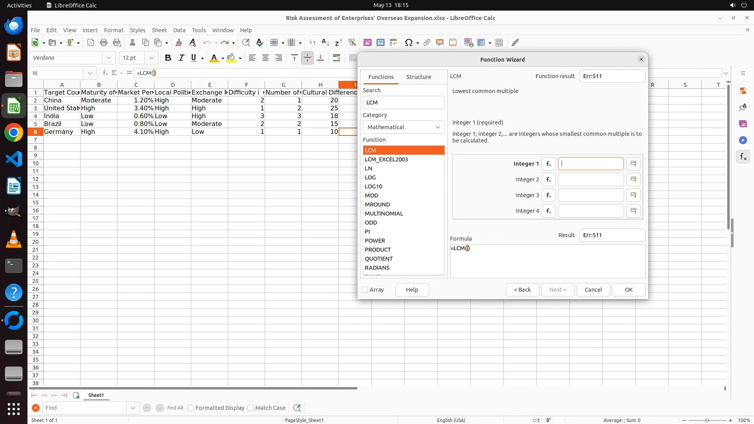Open the font name dropdown list
Viewport: 754px width, 424px height.
pyautogui.click(x=109, y=58)
